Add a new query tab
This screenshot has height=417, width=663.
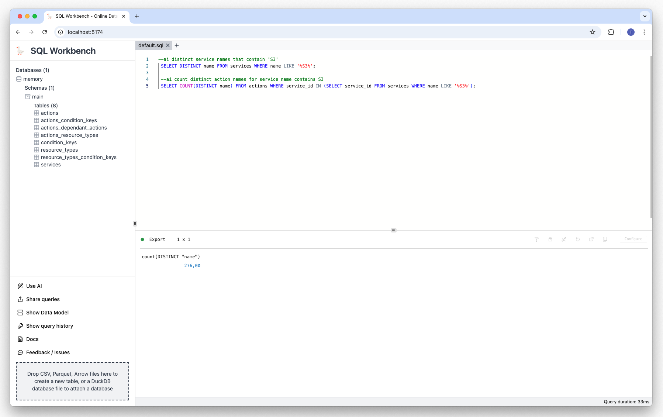click(x=177, y=45)
